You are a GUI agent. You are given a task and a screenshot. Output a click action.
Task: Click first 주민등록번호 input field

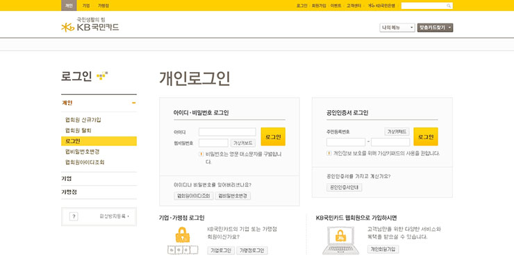coord(346,142)
